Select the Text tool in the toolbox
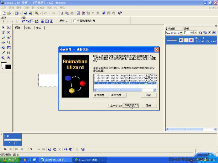This screenshot has width=218, height=163. tap(3, 32)
